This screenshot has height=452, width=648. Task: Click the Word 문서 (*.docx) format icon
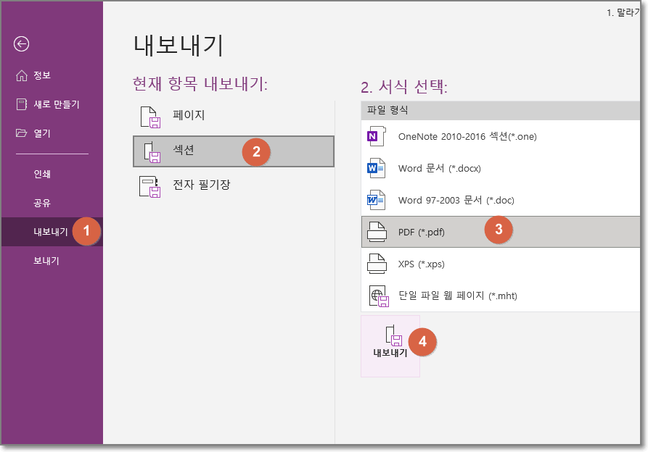376,167
